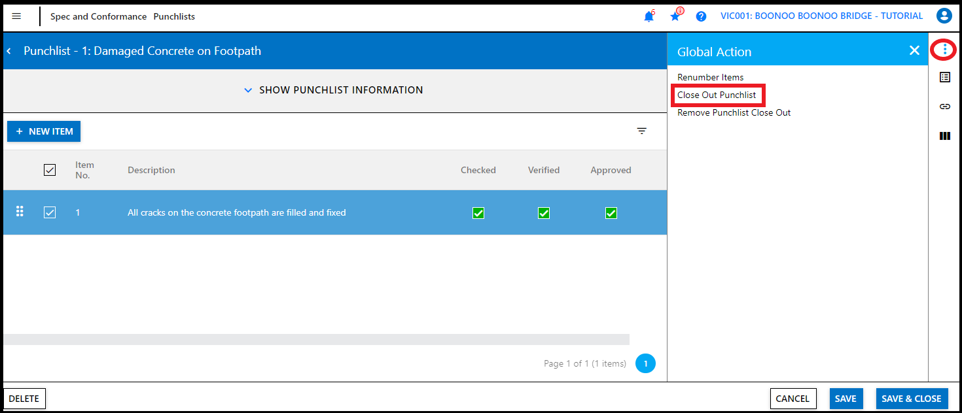Expand Show Punchlist Information section
The image size is (962, 413).
pos(334,90)
